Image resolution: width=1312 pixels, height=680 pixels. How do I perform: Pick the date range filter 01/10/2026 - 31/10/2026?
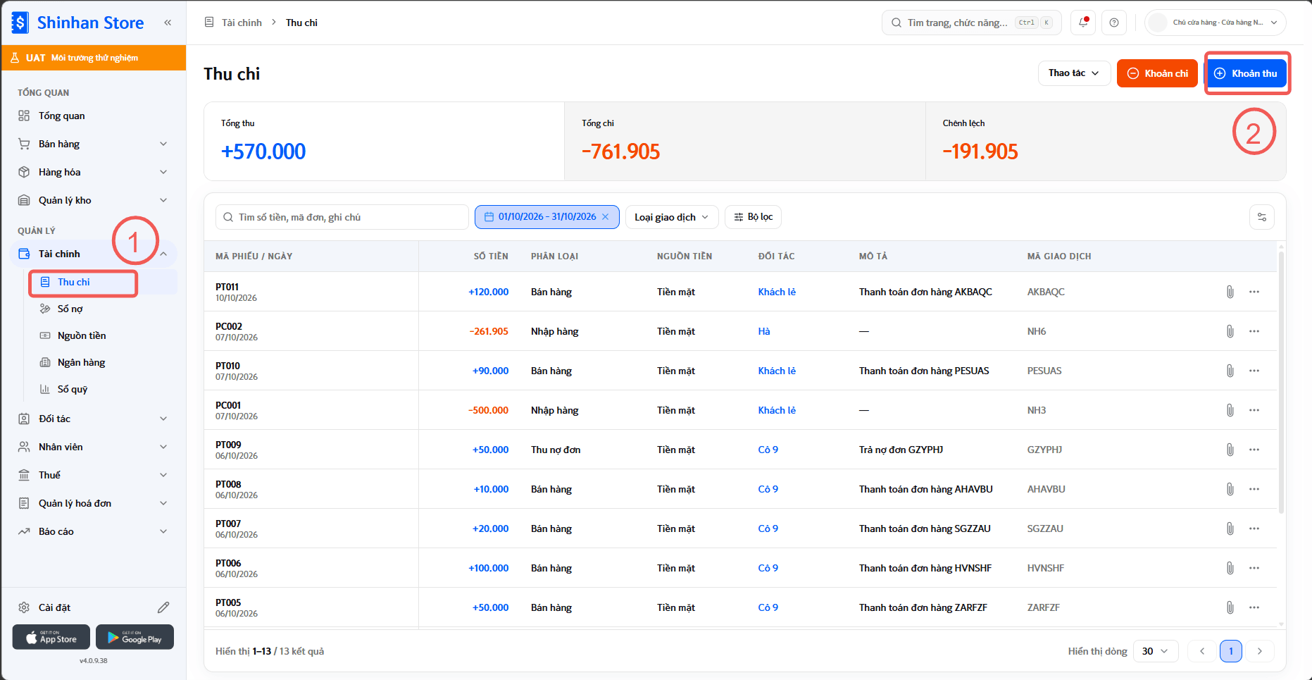pos(546,217)
